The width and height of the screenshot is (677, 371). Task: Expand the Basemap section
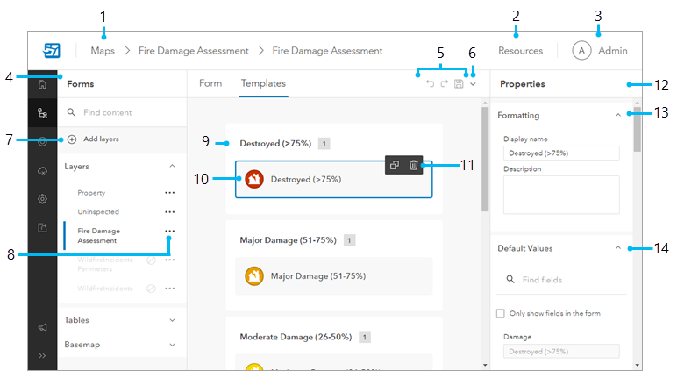pos(172,345)
